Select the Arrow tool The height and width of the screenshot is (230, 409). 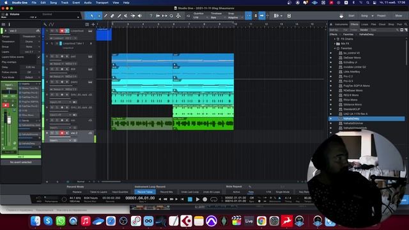pos(91,16)
